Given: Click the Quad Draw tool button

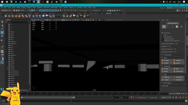Looking at the screenshot, I should pyautogui.click(x=179, y=80).
